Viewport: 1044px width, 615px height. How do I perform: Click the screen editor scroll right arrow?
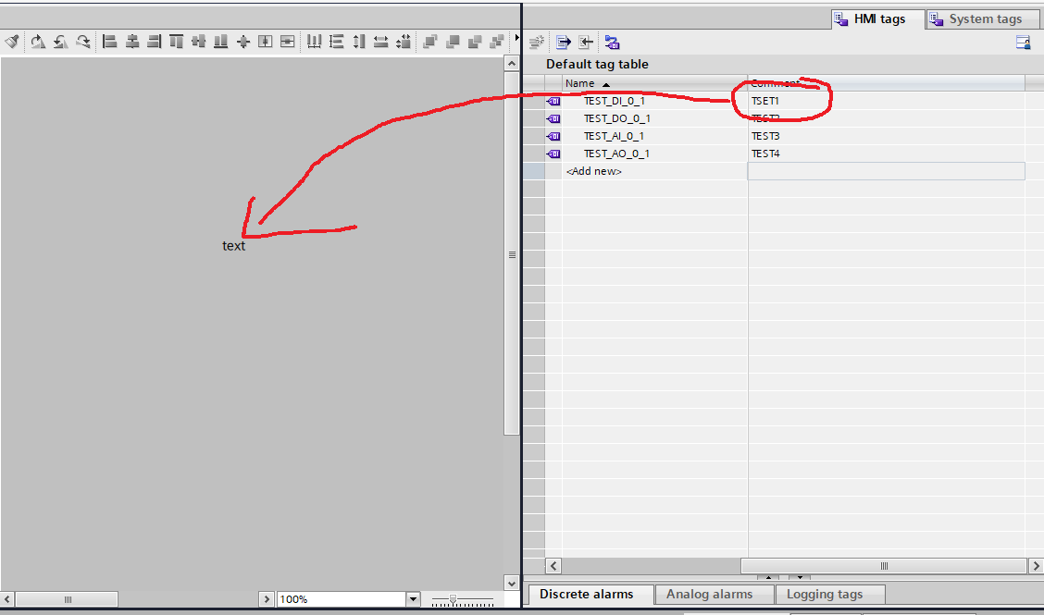click(267, 599)
